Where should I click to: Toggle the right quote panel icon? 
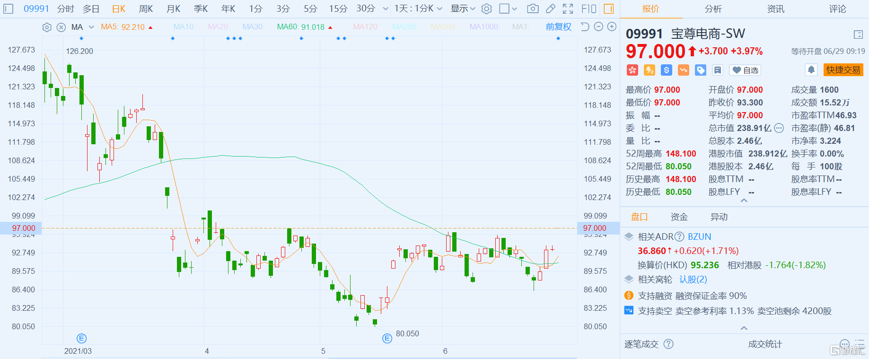609,9
